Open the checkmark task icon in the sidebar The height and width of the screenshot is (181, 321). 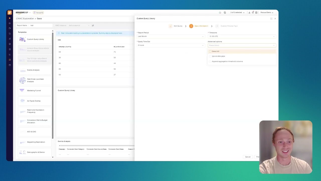pyautogui.click(x=10, y=33)
